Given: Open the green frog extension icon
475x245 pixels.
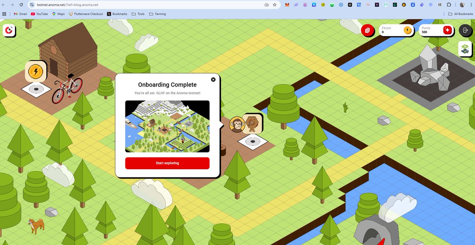Looking at the screenshot, I should (x=332, y=5).
